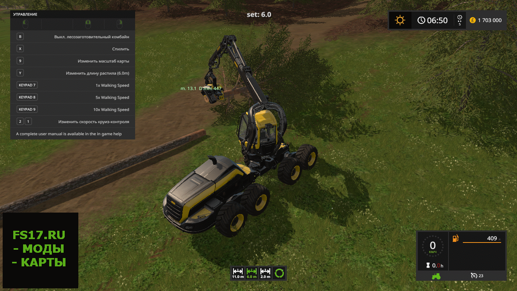Click the B key icon
Image resolution: width=517 pixels, height=291 pixels.
click(20, 37)
